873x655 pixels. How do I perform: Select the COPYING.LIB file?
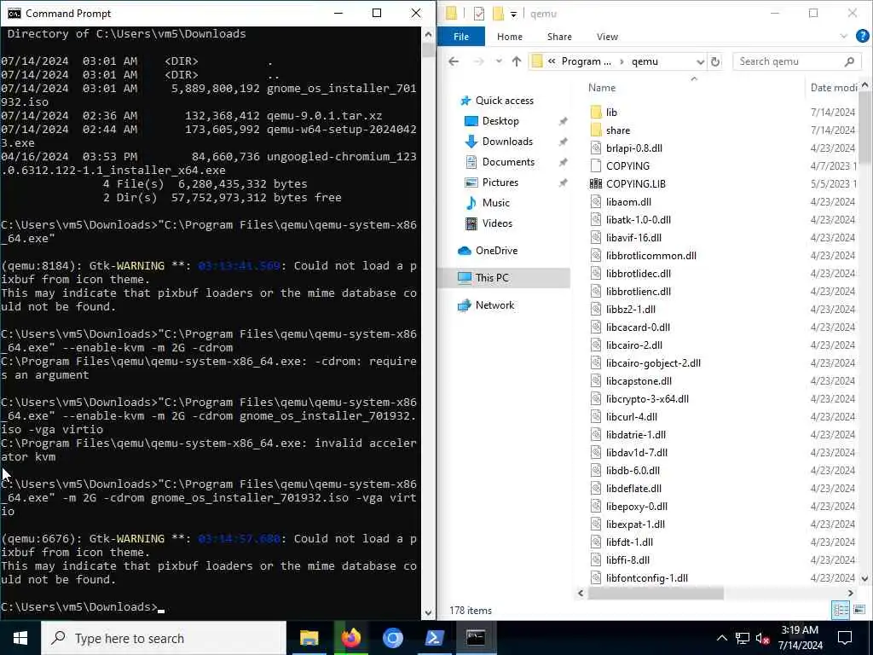coord(635,184)
